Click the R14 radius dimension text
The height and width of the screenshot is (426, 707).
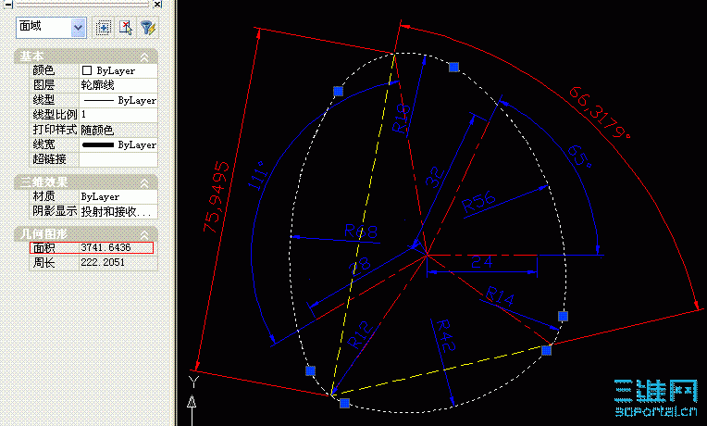pyautogui.click(x=500, y=296)
